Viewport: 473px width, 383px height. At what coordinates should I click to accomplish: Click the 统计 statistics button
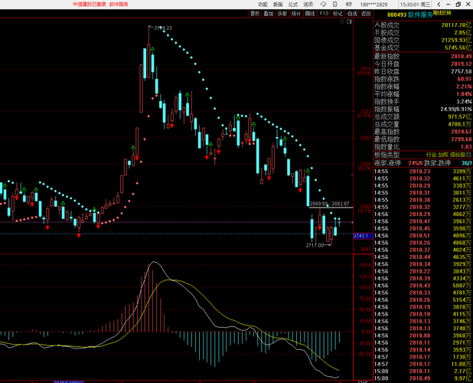[296, 14]
